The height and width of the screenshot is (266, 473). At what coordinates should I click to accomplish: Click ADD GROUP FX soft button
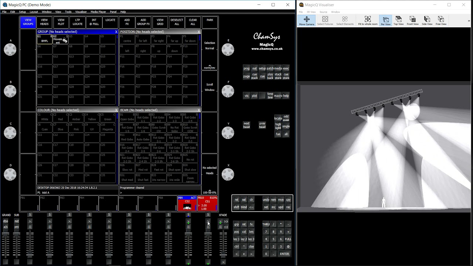[143, 22]
